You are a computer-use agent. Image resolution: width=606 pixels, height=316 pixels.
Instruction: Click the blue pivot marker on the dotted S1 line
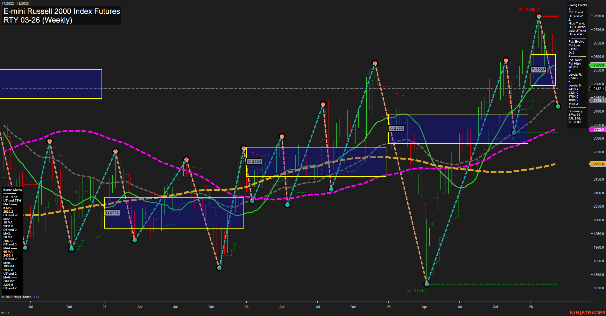(x=515, y=132)
